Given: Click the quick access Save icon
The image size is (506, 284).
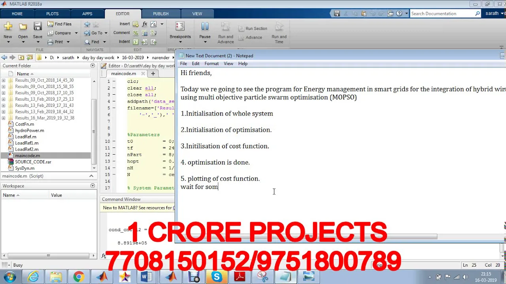Looking at the screenshot, I should (337, 13).
